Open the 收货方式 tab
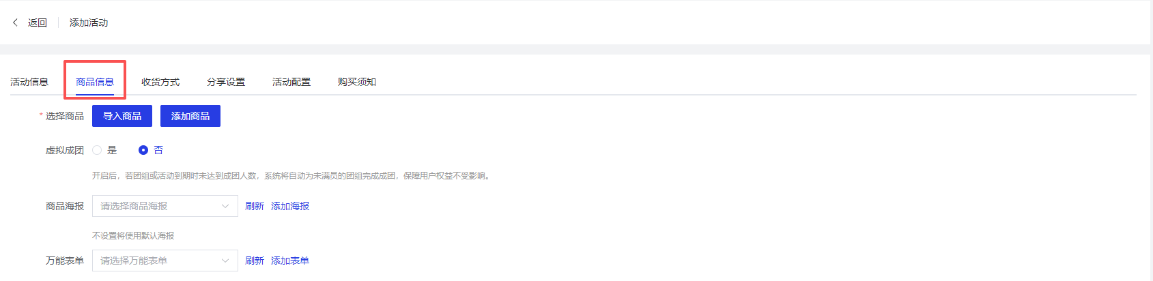The image size is (1153, 281). [160, 82]
